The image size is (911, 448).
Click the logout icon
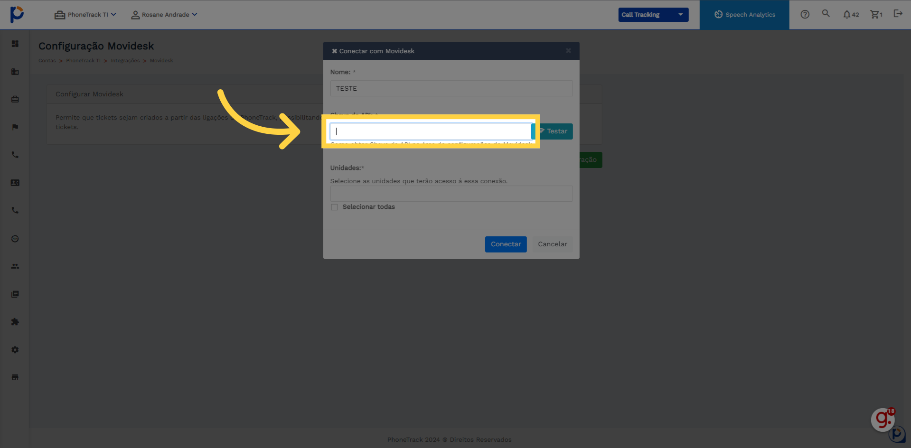tap(898, 13)
